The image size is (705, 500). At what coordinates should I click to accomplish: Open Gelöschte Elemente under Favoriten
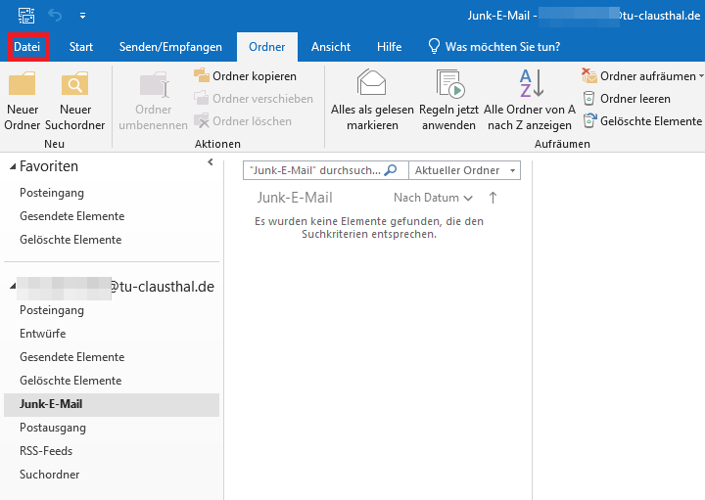(70, 240)
